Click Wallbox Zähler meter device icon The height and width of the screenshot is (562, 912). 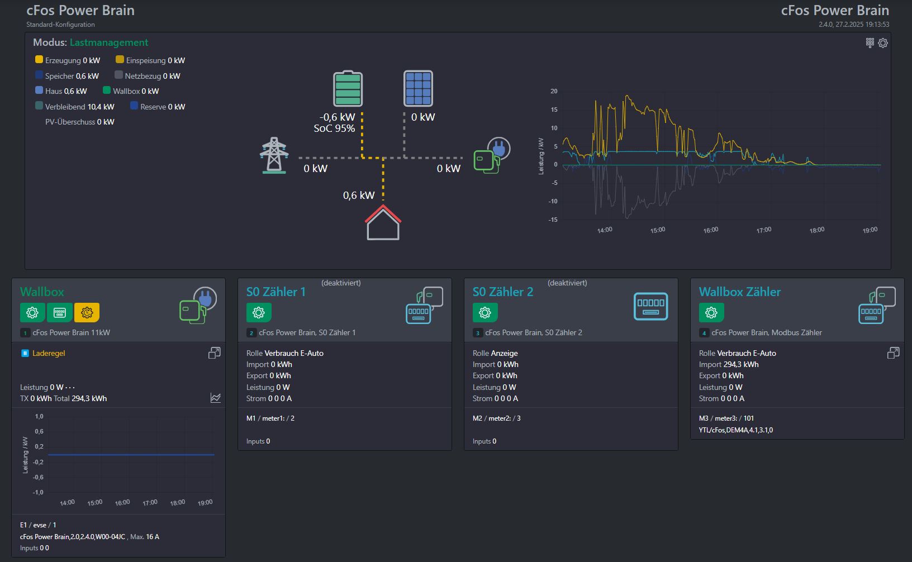(x=877, y=306)
